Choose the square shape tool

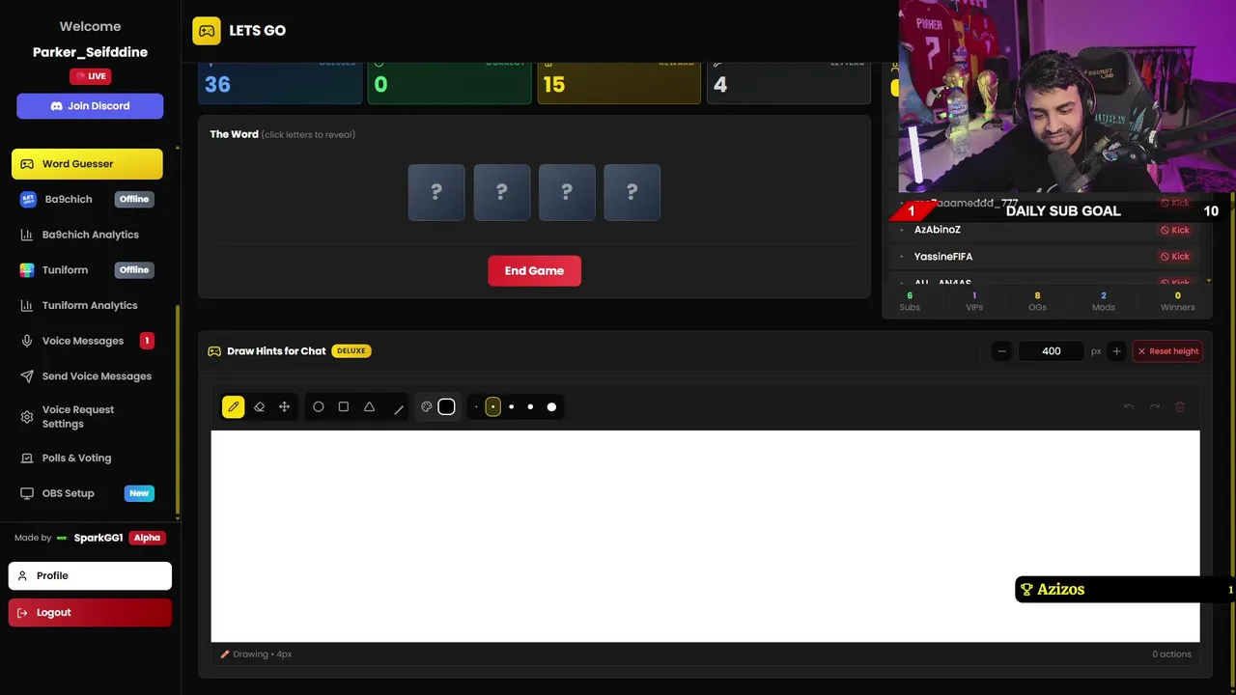point(343,407)
